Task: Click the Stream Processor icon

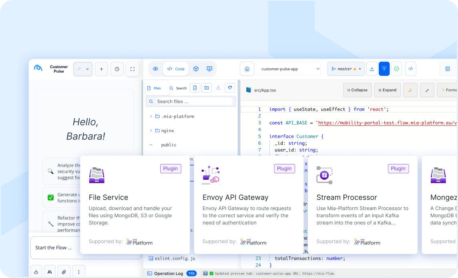Action: tap(325, 175)
